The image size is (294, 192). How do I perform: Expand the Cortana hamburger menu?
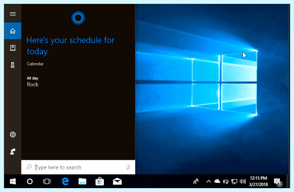pyautogui.click(x=13, y=14)
